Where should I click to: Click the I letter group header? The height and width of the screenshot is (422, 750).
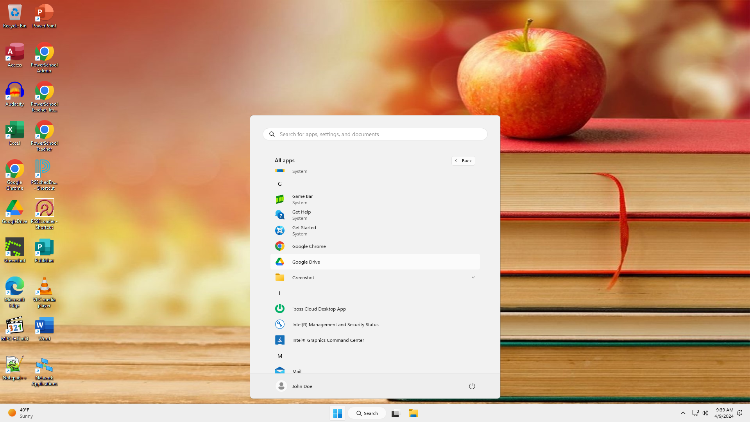279,293
